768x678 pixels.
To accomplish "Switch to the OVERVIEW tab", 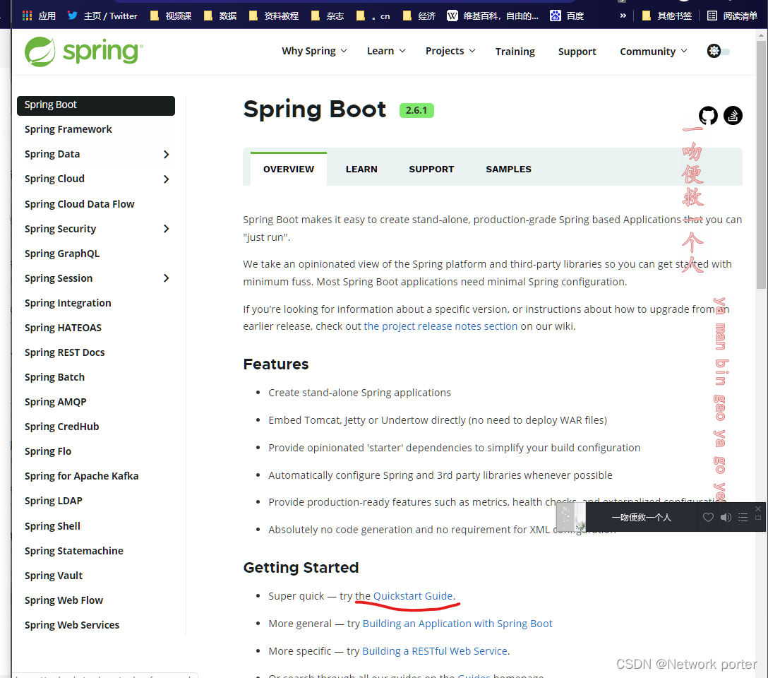I will [x=289, y=169].
